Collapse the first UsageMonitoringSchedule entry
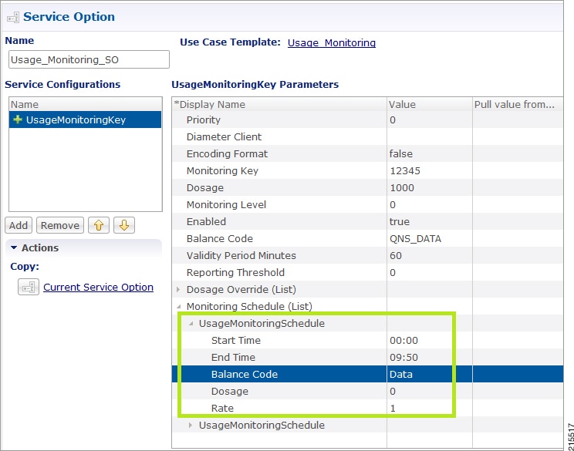The width and height of the screenshot is (574, 451). coord(191,323)
